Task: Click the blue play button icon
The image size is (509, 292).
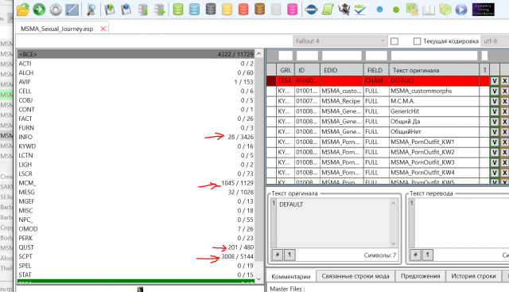Action: (x=461, y=10)
